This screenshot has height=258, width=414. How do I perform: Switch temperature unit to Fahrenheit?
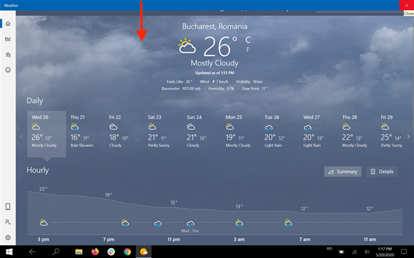(248, 50)
